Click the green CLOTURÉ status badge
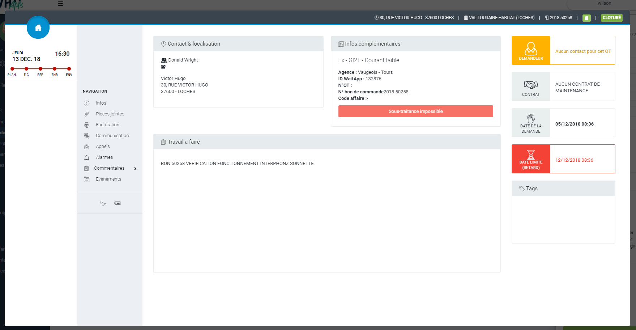Viewport: 636px width, 330px height. coord(611,18)
